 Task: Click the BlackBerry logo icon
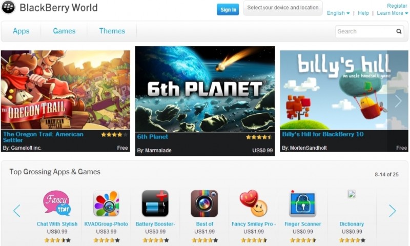click(x=8, y=7)
